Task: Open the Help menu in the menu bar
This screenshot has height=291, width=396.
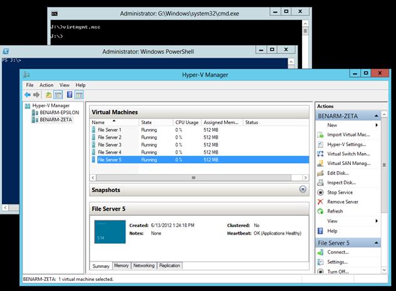Action: (81, 85)
